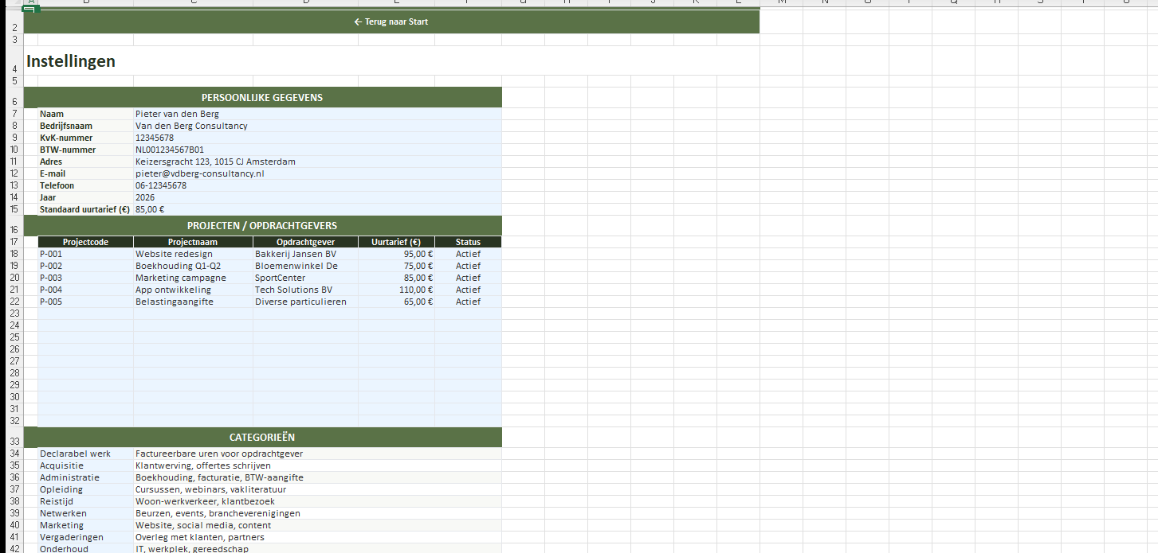The width and height of the screenshot is (1158, 553).
Task: Click the Actief status for Belastingaangifte project
Action: pos(468,302)
